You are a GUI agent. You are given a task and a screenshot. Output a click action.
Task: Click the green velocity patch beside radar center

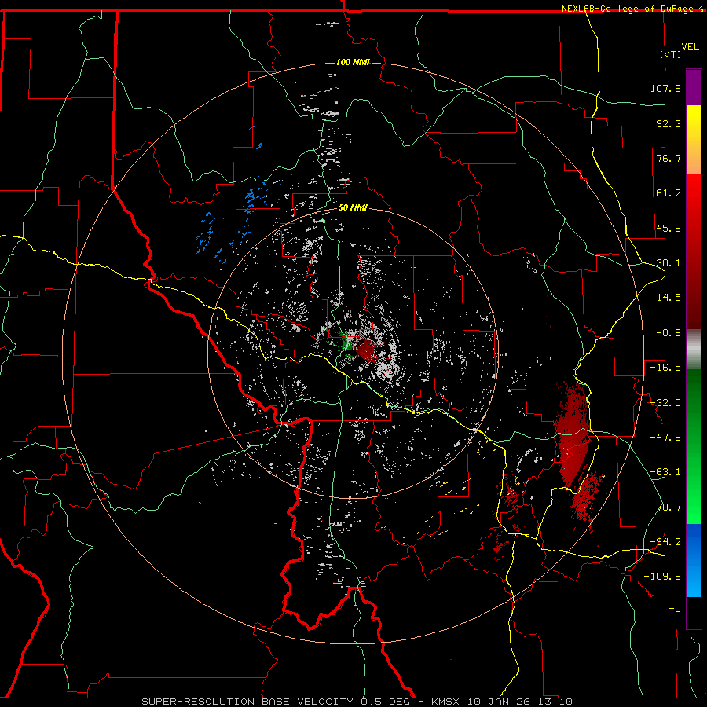tap(346, 345)
